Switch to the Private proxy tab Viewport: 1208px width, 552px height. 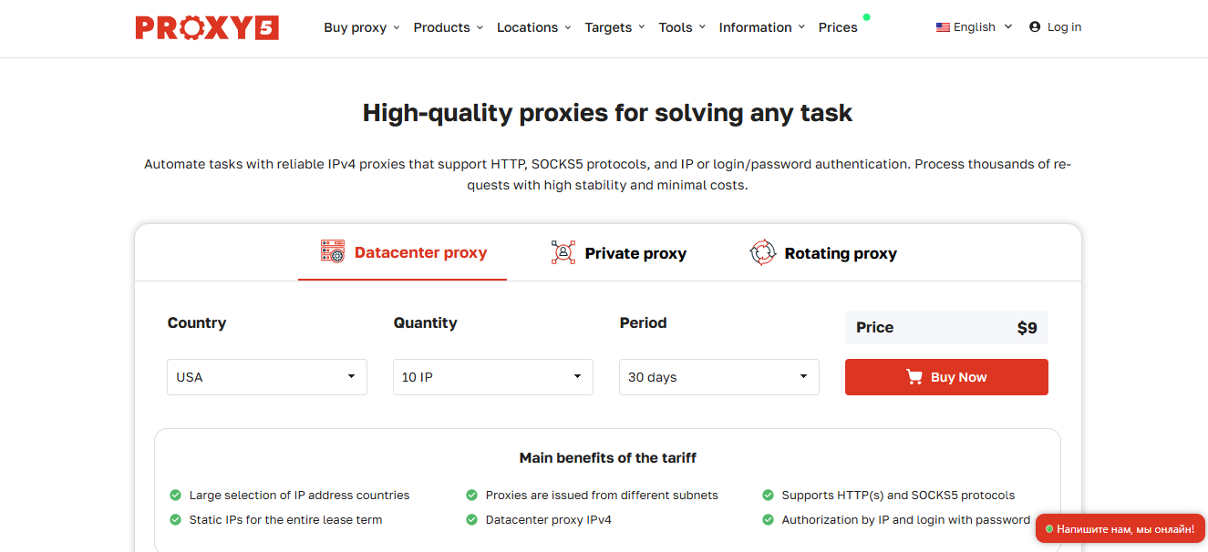click(x=619, y=253)
